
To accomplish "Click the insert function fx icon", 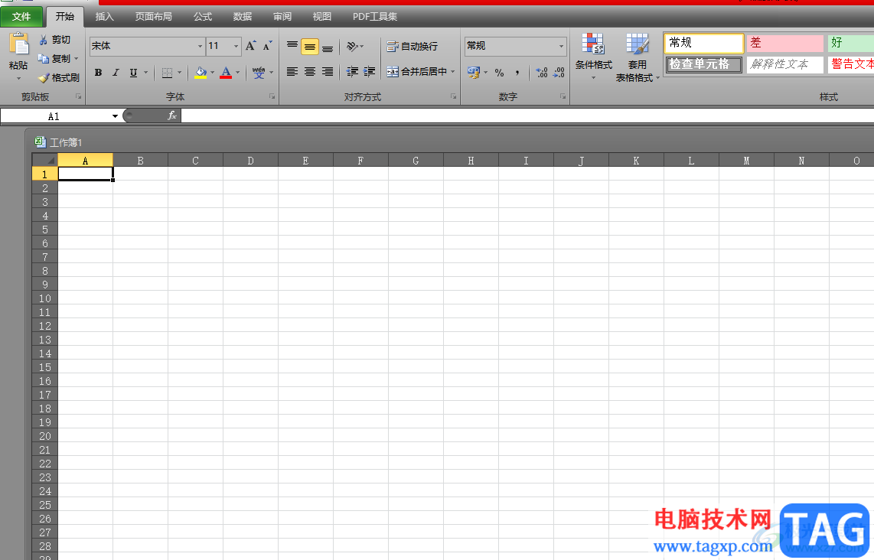I will 172,116.
